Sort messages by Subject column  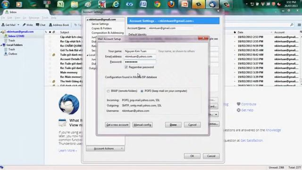pyautogui.click(x=65, y=32)
